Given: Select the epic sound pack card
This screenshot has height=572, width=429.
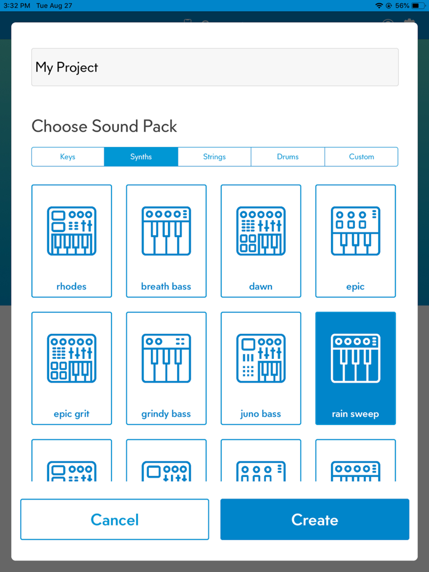Looking at the screenshot, I should [x=355, y=241].
